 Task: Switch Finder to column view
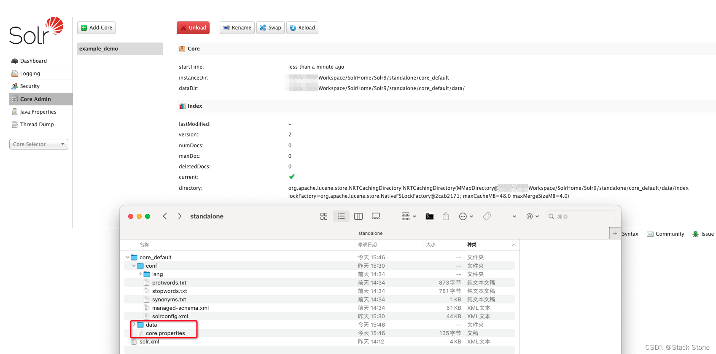pyautogui.click(x=358, y=216)
